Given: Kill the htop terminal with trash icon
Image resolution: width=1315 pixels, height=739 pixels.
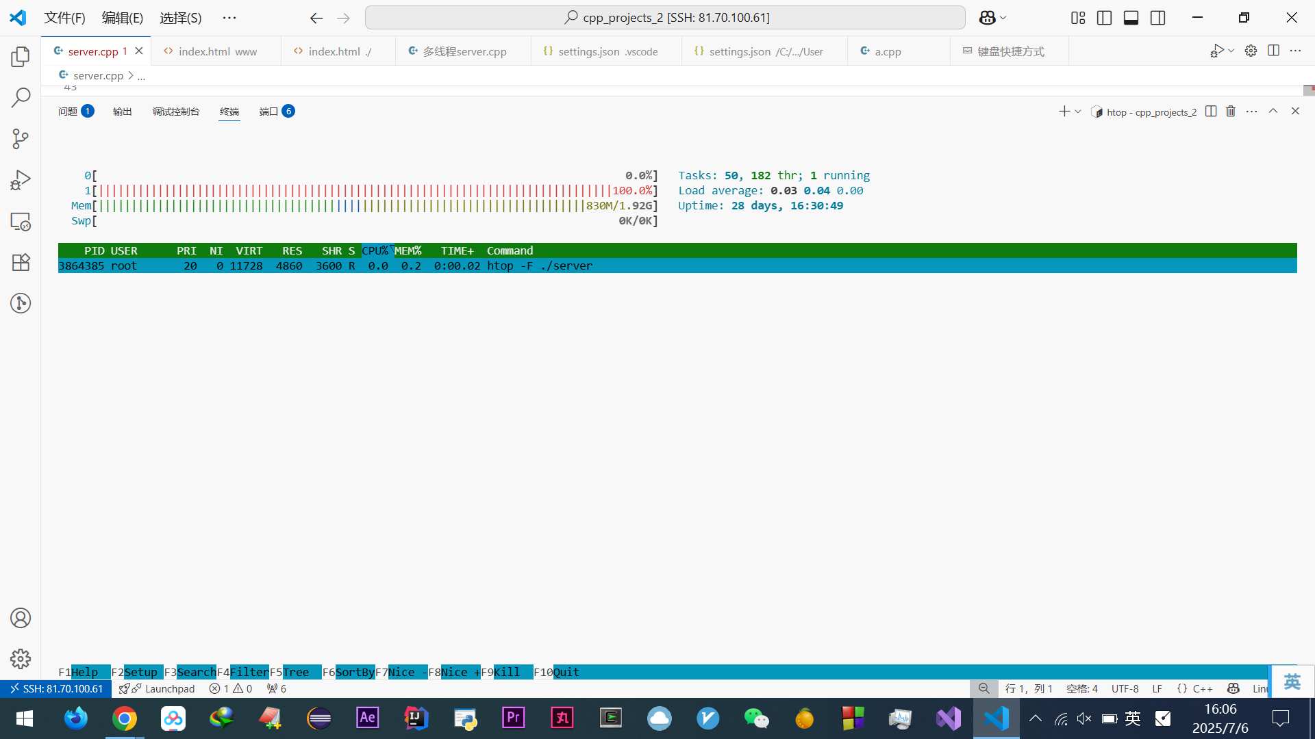Looking at the screenshot, I should 1231,112.
